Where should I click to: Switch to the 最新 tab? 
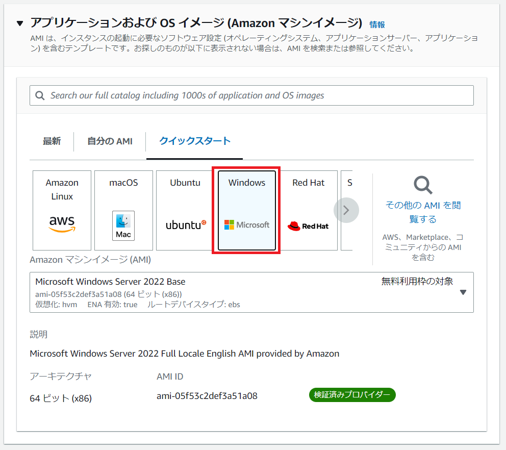click(x=52, y=141)
